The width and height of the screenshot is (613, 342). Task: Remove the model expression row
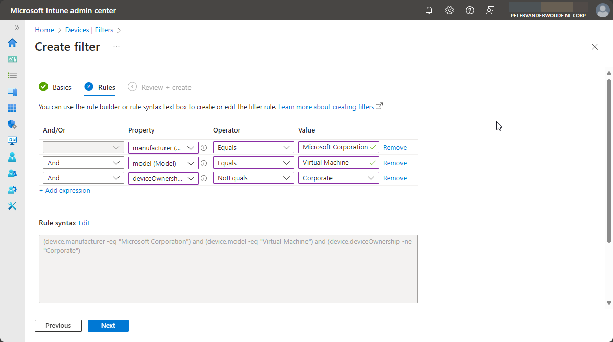(395, 163)
